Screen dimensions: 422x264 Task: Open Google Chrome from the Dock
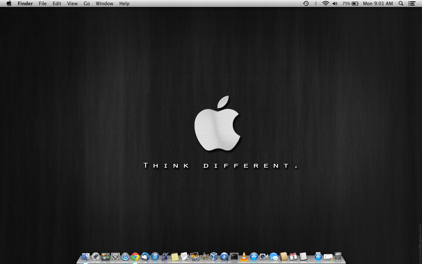pos(135,256)
